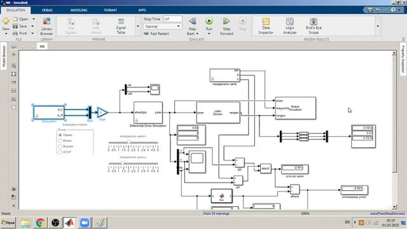Open the Signal Table
Viewport: 407px width, 229px height.
[x=121, y=26]
